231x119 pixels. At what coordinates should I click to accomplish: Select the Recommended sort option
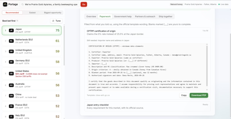(x=12, y=13)
